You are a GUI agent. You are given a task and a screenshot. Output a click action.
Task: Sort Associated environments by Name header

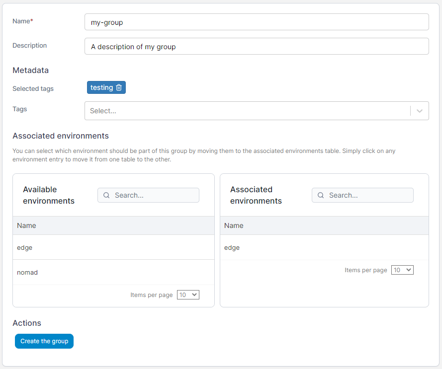234,225
